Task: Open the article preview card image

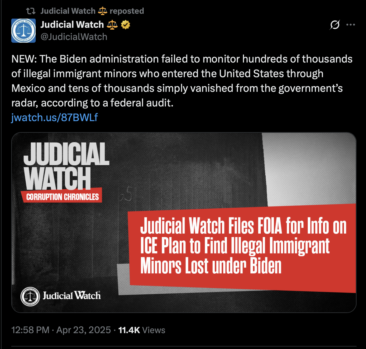Action: 184,222
